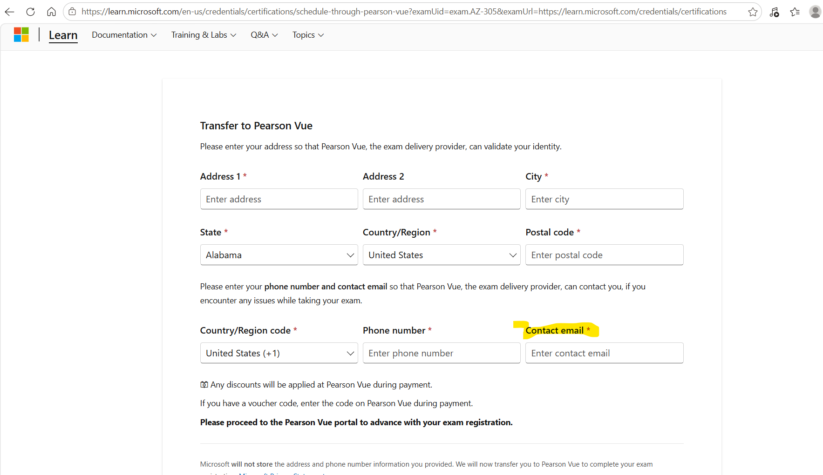Open Country/Region code dropdown United States (+1)
The image size is (823, 475).
[x=279, y=353]
